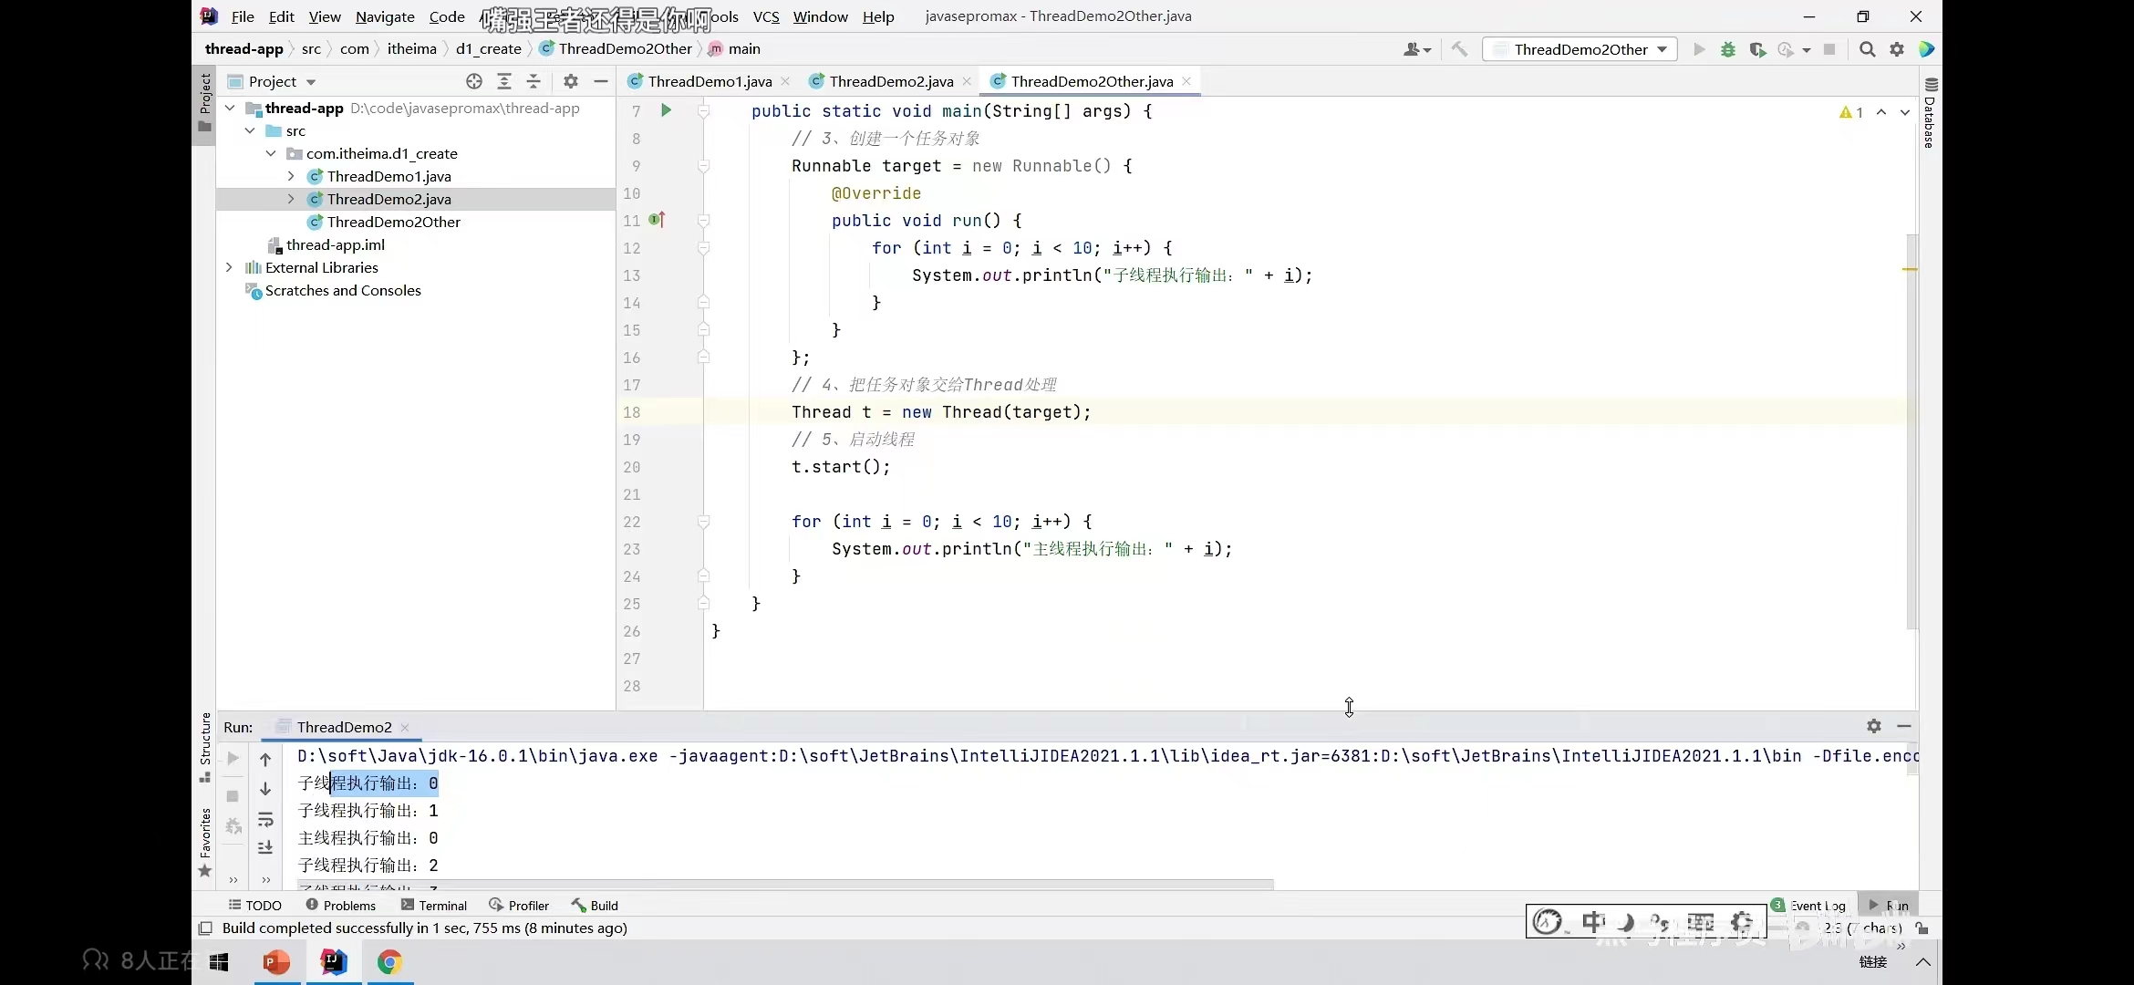Screen dimensions: 2134x985
Task: Click the Run console horizontal scrollbar
Action: pyautogui.click(x=784, y=884)
